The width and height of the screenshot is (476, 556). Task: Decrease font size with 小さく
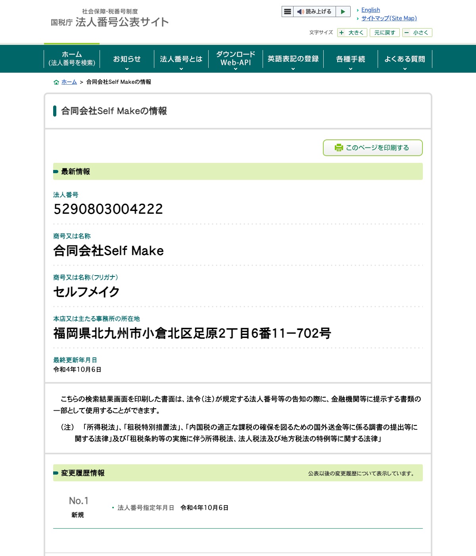click(x=417, y=33)
